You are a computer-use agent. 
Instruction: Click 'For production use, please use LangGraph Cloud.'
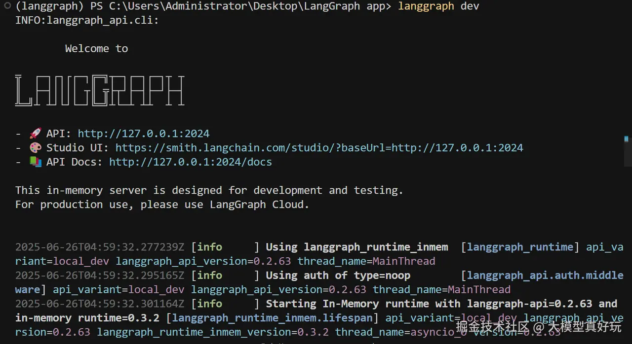[x=162, y=205]
